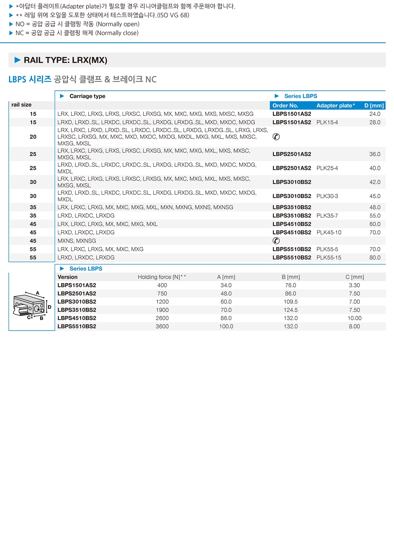Click the D value 60.0
Screen dimensions: 394x558
click(x=375, y=224)
